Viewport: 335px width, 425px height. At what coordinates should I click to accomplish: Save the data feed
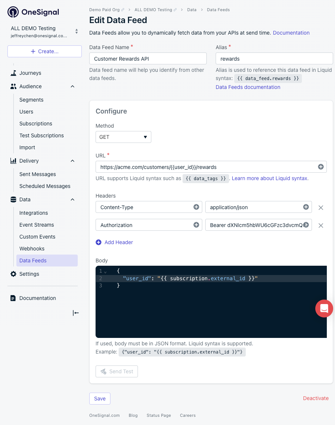click(100, 398)
